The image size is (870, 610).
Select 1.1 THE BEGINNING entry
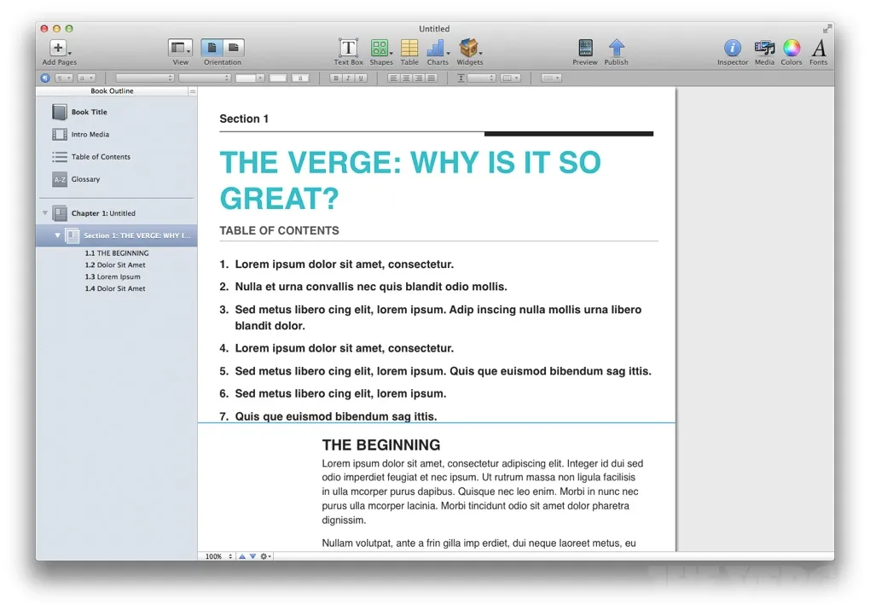(x=117, y=253)
